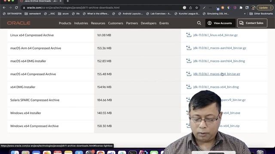This screenshot has width=275, height=154.
Task: Open the Products menu
Action: pos(65,23)
